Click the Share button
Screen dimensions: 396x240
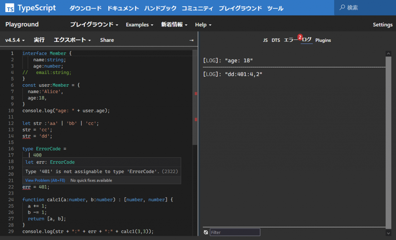[107, 40]
